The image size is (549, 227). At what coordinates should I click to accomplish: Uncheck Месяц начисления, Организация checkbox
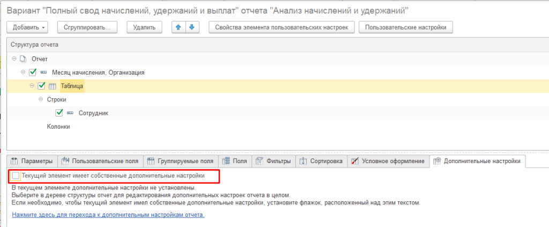pyautogui.click(x=33, y=72)
